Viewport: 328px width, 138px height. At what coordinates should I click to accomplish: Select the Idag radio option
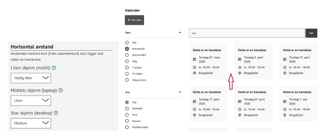tap(127, 61)
